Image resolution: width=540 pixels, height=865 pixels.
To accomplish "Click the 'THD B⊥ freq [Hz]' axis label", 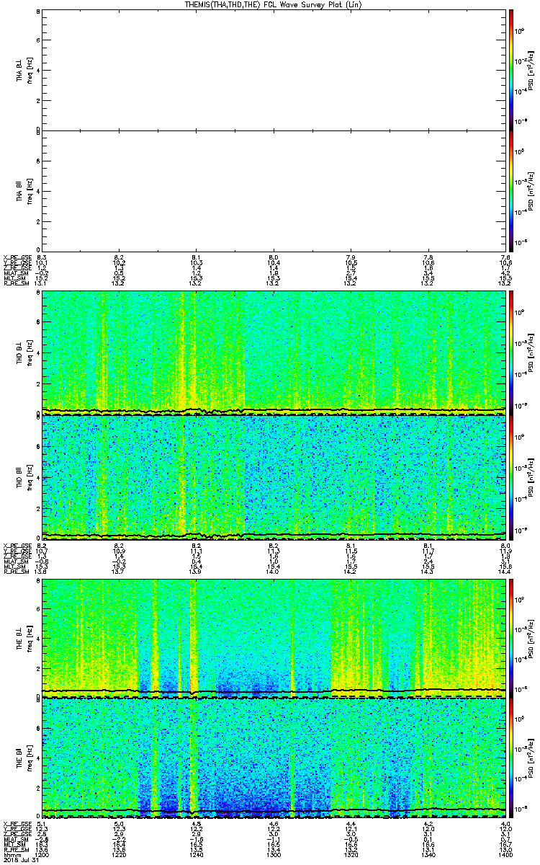I will (x=24, y=352).
